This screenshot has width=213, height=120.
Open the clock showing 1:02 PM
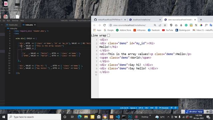pos(199,117)
